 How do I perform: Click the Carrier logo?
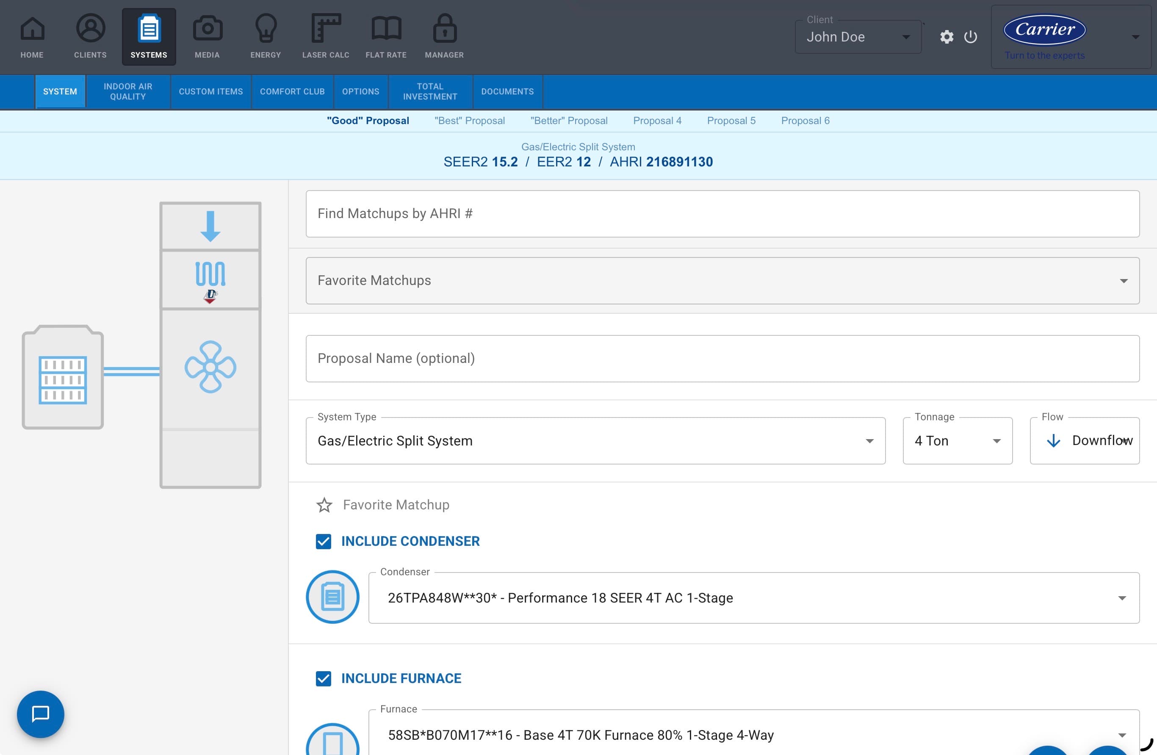tap(1045, 30)
